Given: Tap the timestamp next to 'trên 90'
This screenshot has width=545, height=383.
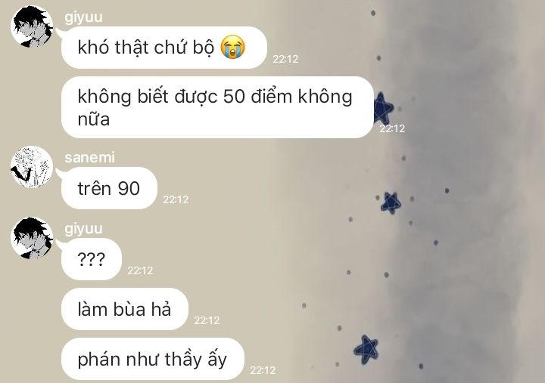Looking at the screenshot, I should coord(176,199).
